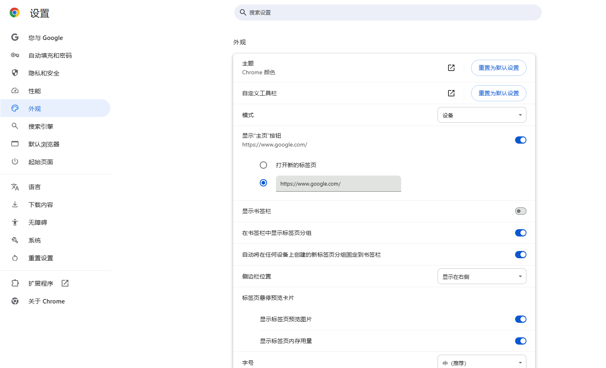Click the palette icon for 外观
This screenshot has height=368, width=606.
click(15, 109)
